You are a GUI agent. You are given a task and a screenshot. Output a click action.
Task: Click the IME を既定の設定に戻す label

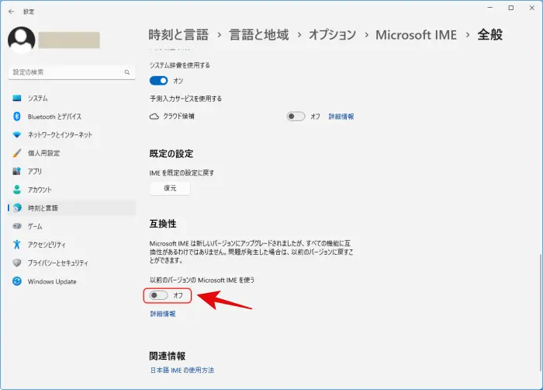coord(182,172)
